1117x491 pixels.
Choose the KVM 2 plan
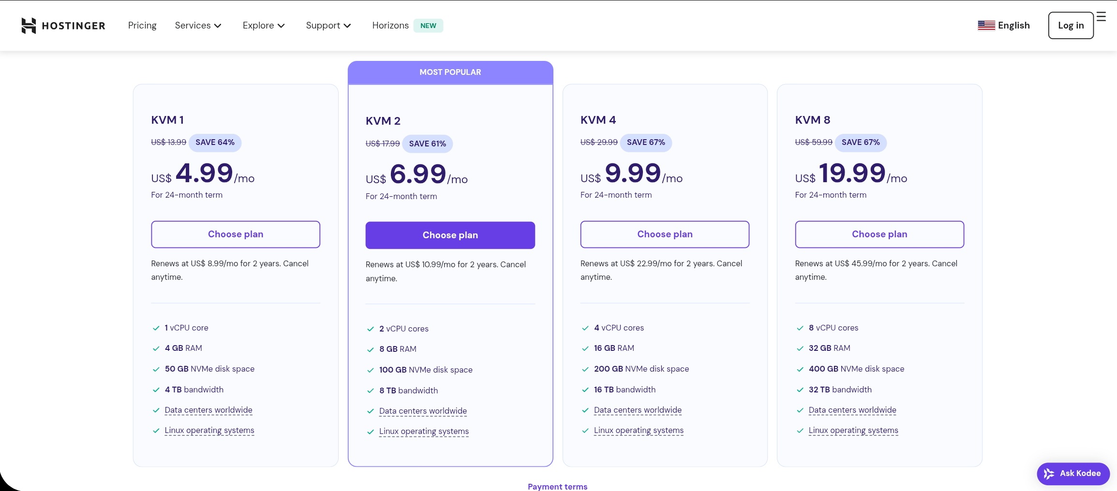(450, 235)
